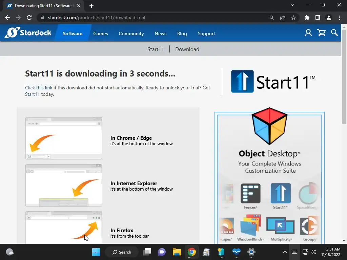Open the volume speaker icon in tray

[x=313, y=252]
